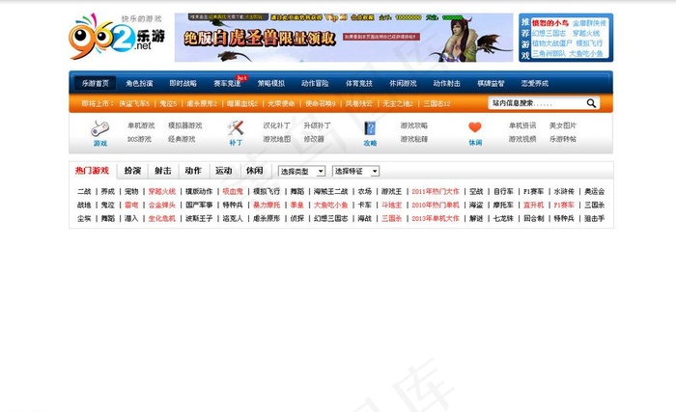Click the red 吸血鬼 tag
The image size is (676, 412).
233,191
